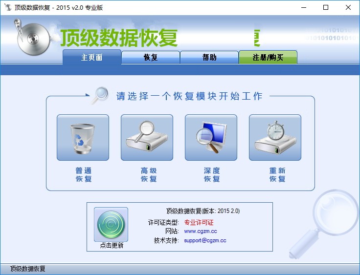Click the hard disk logo in the header
The height and width of the screenshot is (275, 360).
coord(33,38)
